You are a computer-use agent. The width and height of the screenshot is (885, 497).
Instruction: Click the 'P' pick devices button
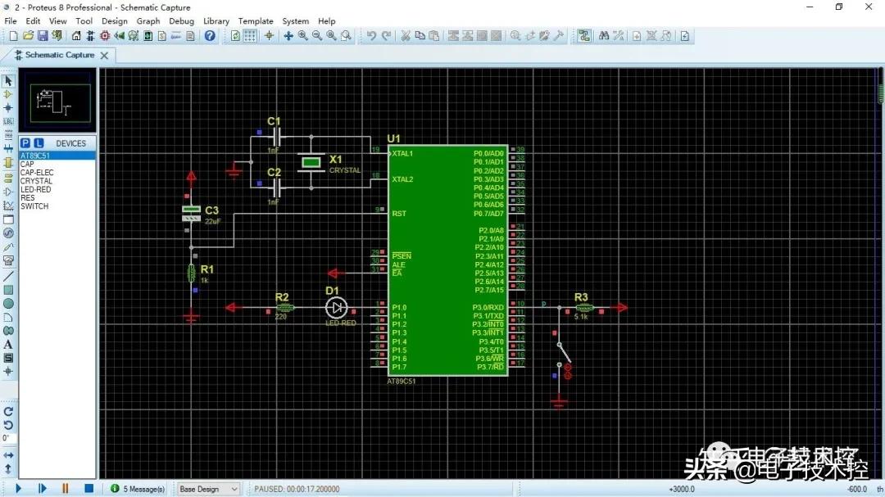(x=25, y=143)
